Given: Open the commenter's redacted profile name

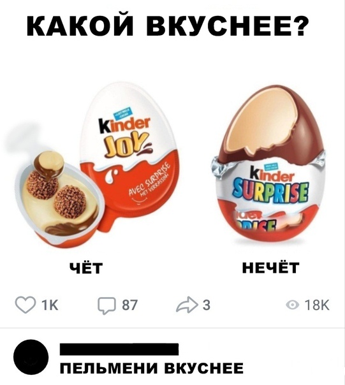Looking at the screenshot, I should [x=119, y=349].
